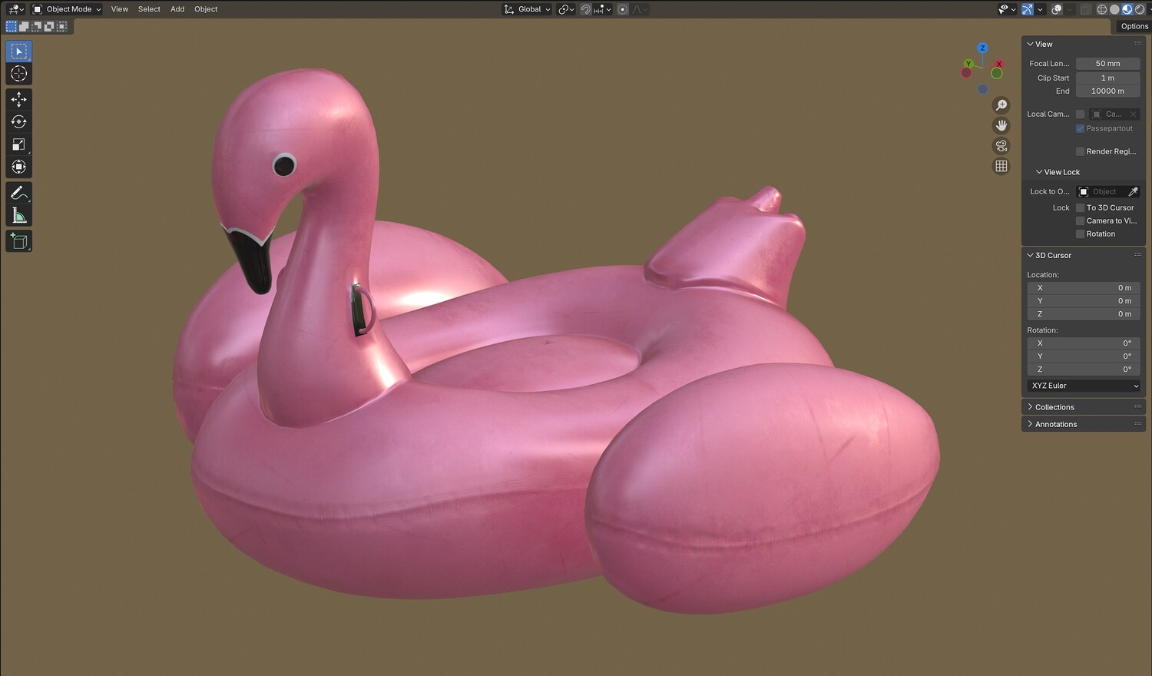Enable Render Region checkbox
This screenshot has width=1152, height=676.
click(1080, 151)
